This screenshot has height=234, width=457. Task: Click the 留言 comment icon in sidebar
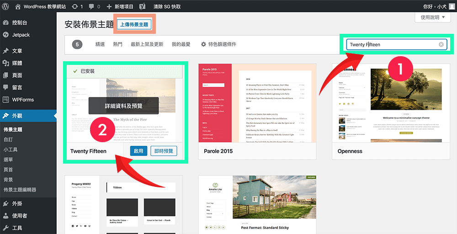(5, 87)
